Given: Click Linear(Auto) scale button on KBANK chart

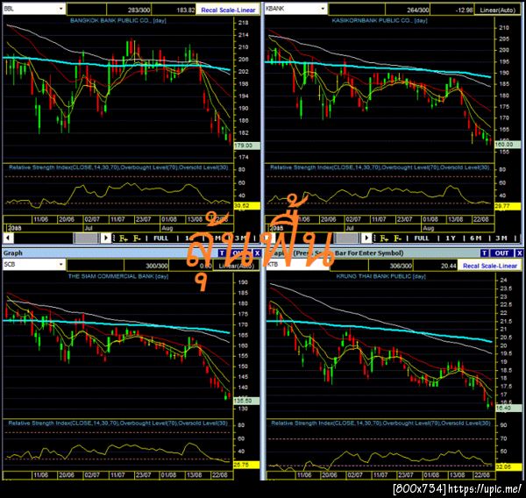Looking at the screenshot, I should (497, 10).
